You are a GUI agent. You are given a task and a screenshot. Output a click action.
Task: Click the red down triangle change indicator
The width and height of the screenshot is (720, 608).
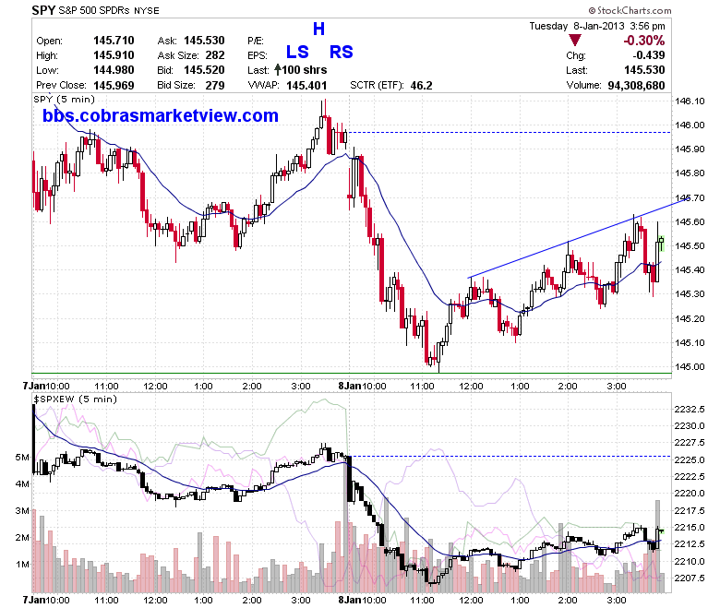(575, 40)
